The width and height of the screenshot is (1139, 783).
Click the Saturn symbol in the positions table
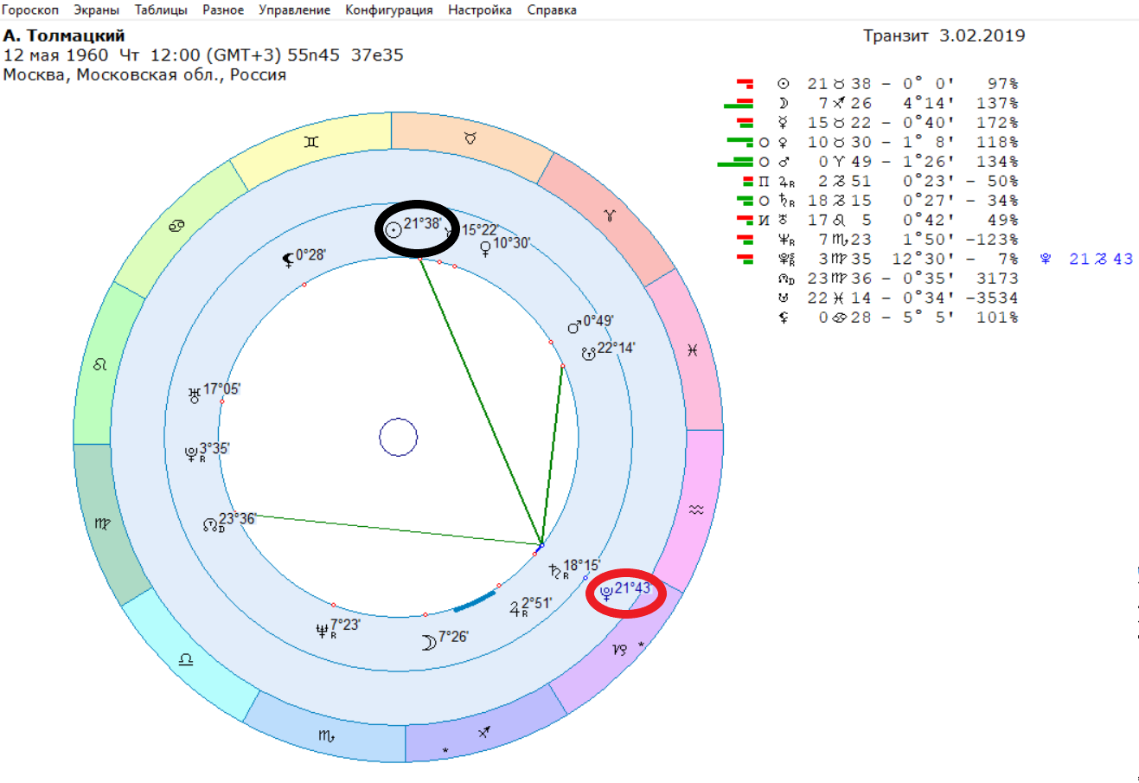pos(785,201)
